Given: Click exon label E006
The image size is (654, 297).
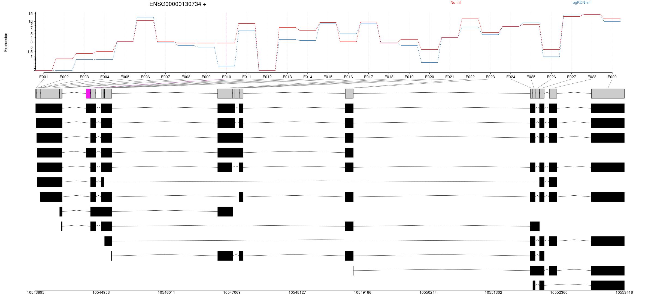Looking at the screenshot, I should point(145,77).
